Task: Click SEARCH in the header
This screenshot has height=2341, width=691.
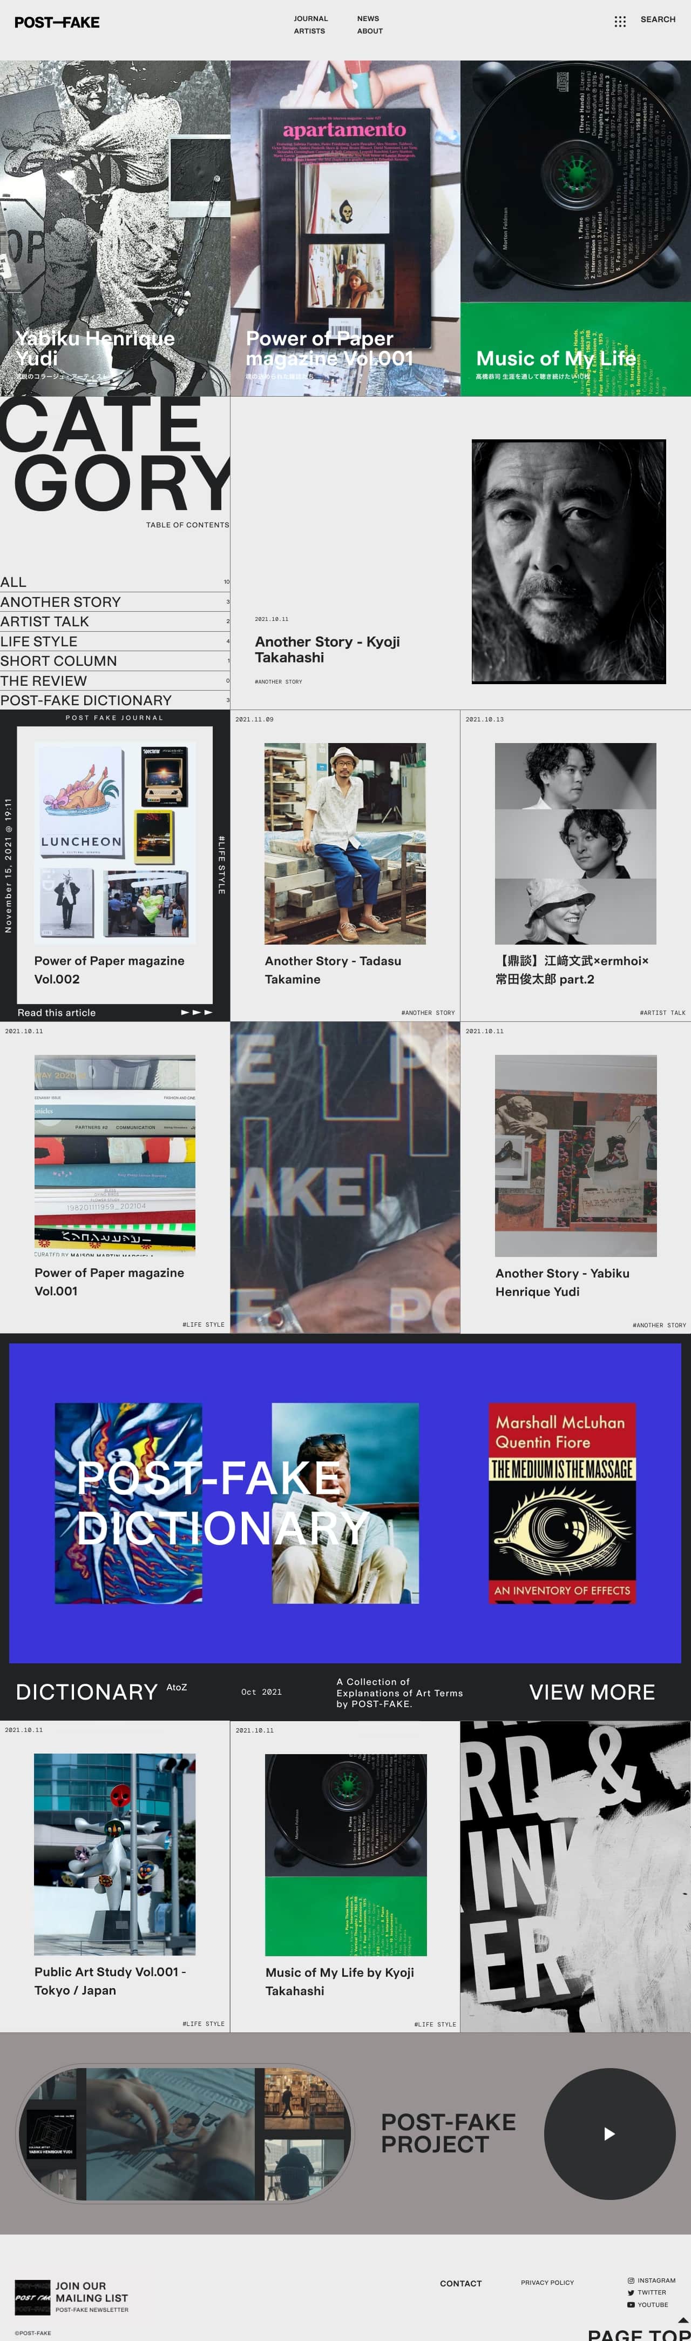Action: [x=658, y=19]
